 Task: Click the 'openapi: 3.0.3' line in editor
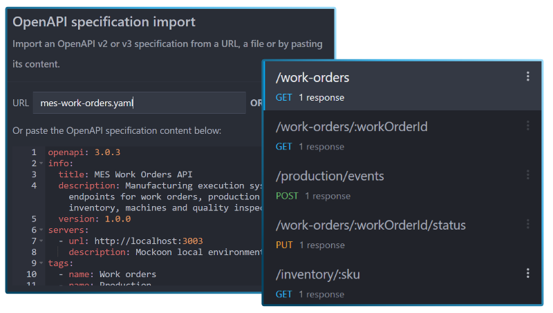84,152
